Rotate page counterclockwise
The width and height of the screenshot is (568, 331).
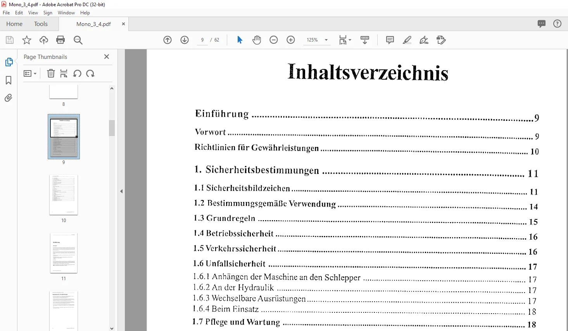tap(77, 73)
